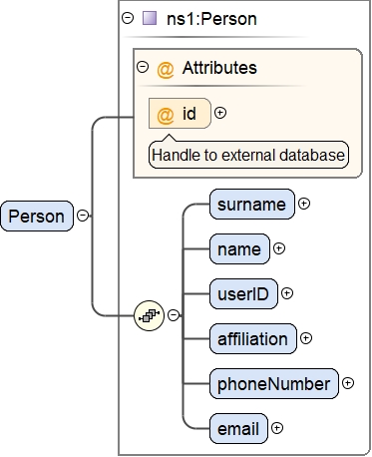Screen dimensions: 372x457
Task: Click the @ icon in id attribute
Action: (166, 115)
